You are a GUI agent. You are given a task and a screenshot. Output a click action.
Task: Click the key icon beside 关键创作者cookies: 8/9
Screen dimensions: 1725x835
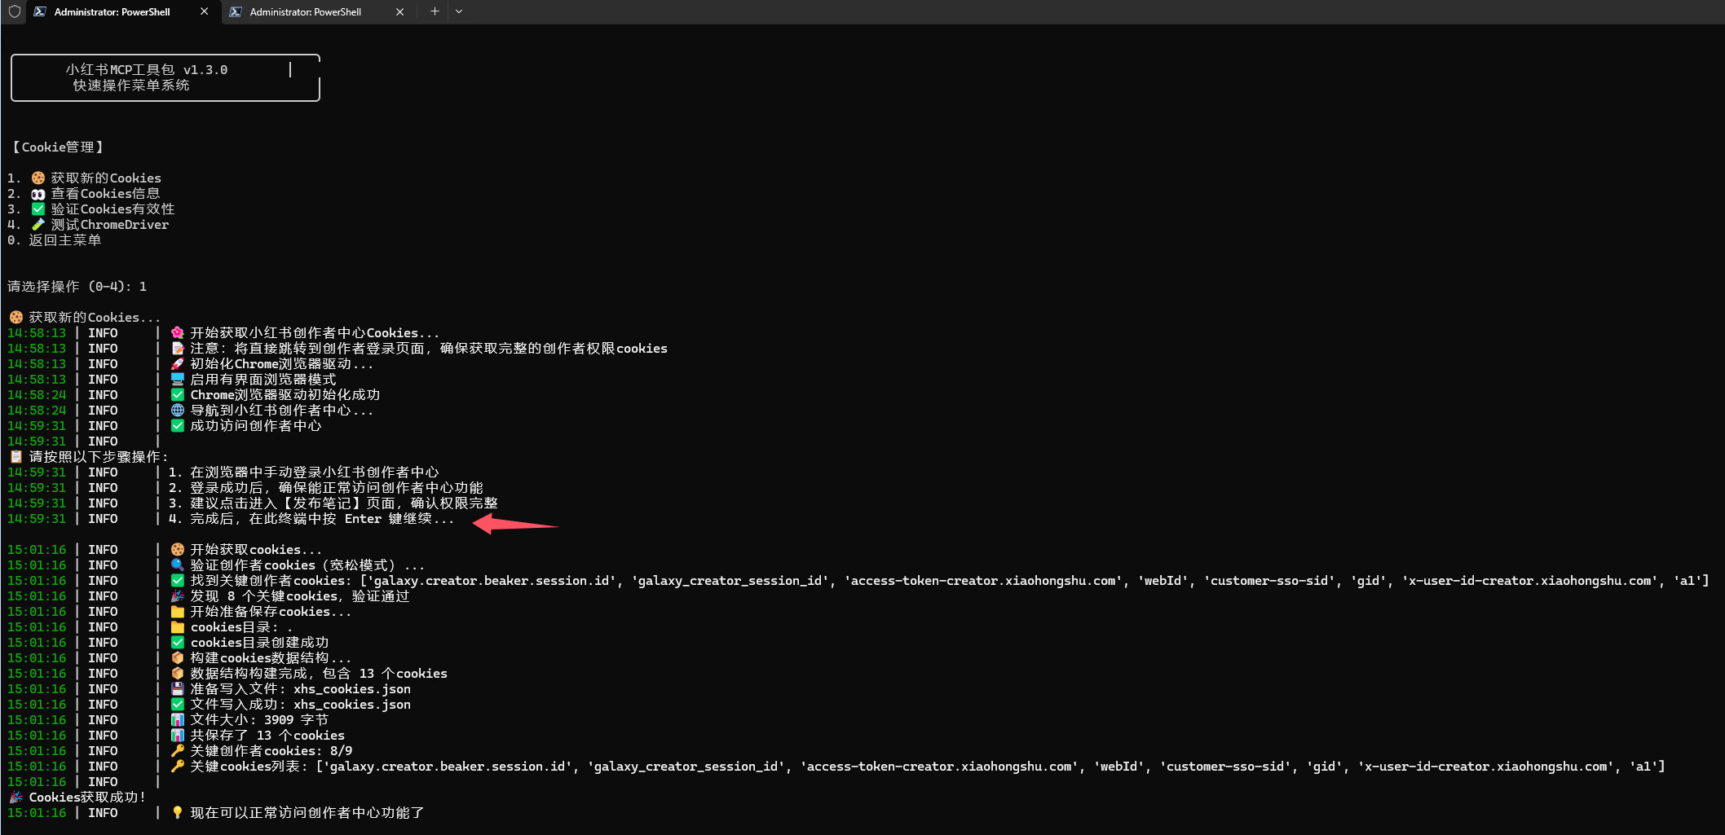point(178,750)
